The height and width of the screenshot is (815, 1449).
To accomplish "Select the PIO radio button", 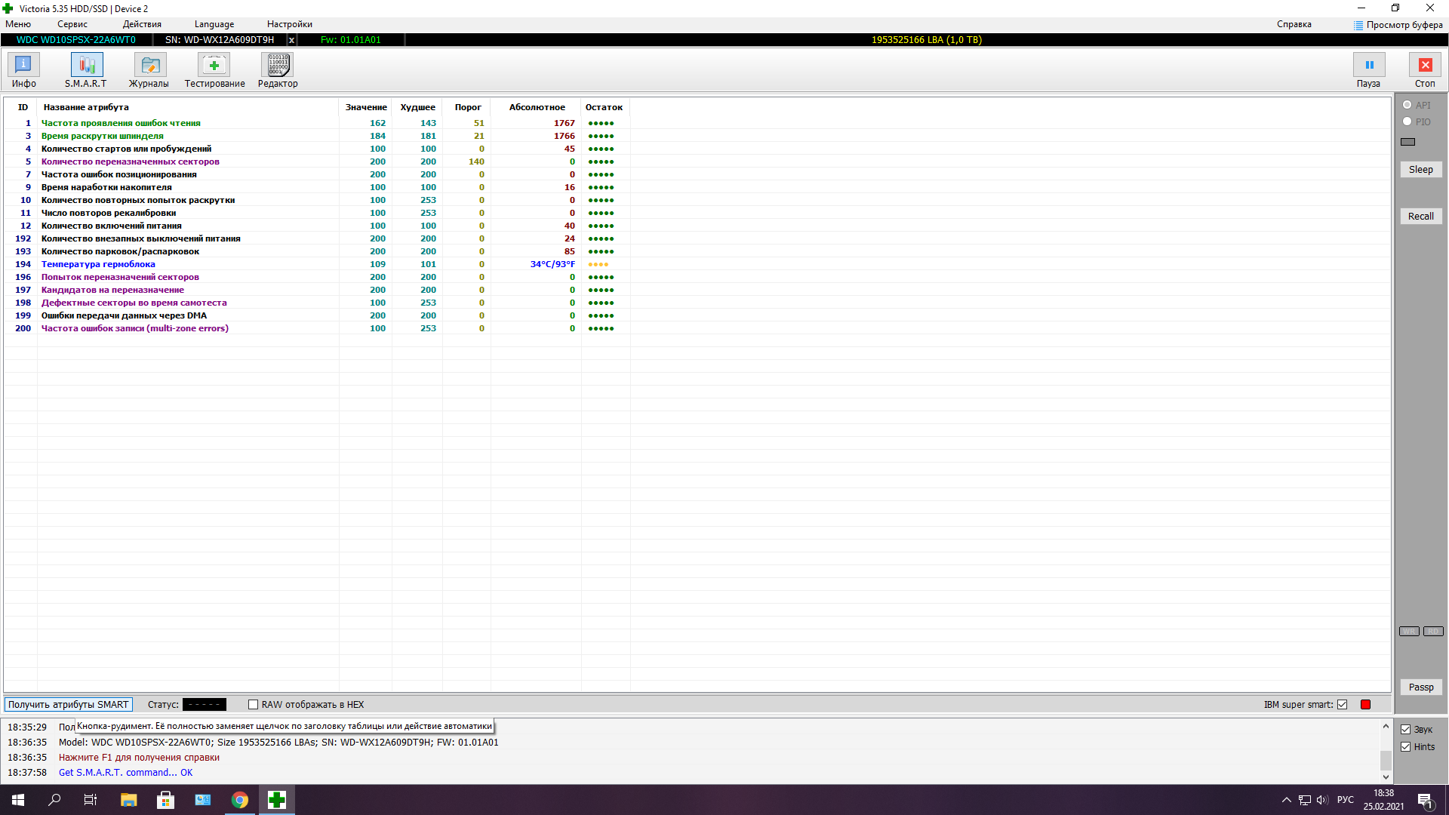I will (x=1407, y=121).
